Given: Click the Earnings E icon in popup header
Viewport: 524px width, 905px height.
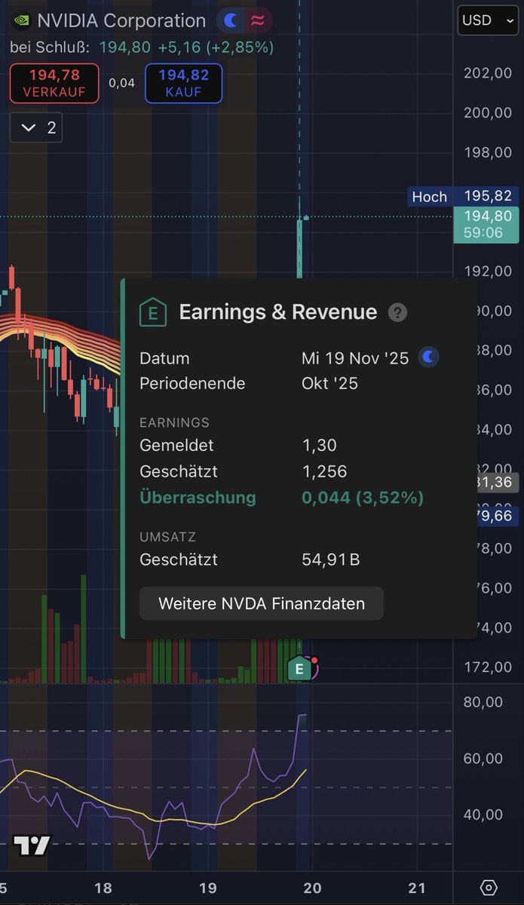Looking at the screenshot, I should pyautogui.click(x=153, y=312).
